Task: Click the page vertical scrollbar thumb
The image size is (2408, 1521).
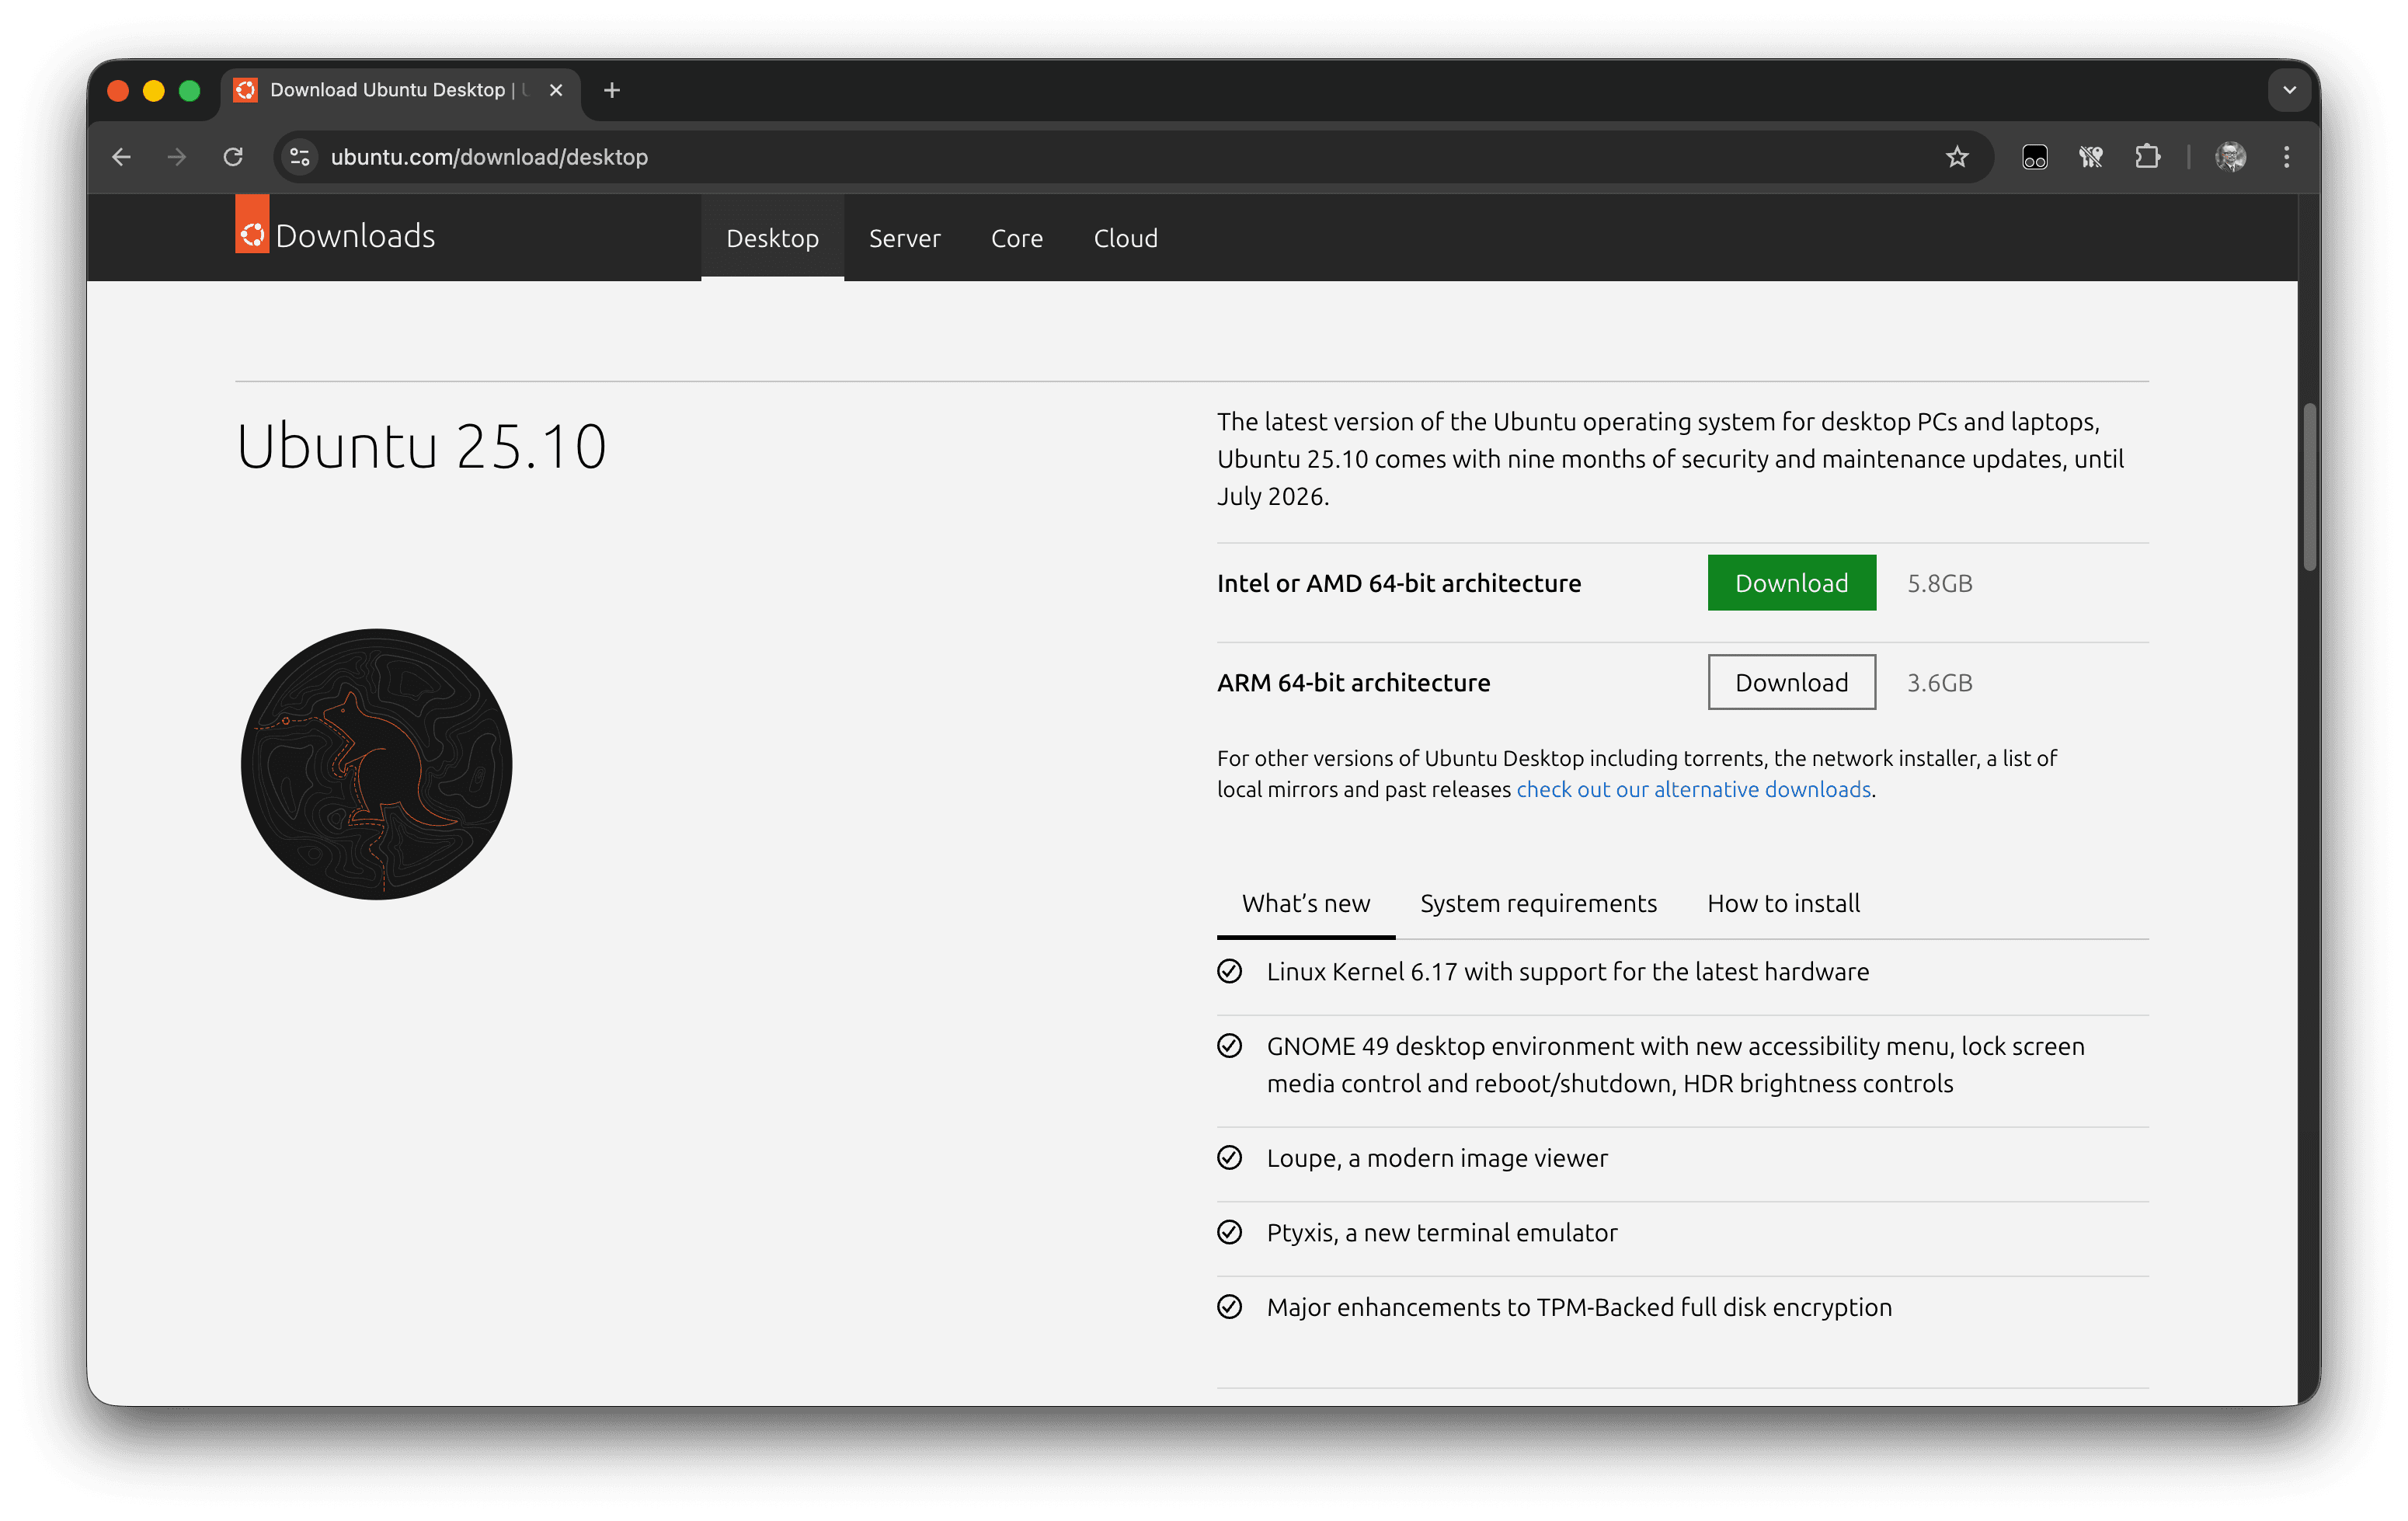Action: pyautogui.click(x=2309, y=488)
